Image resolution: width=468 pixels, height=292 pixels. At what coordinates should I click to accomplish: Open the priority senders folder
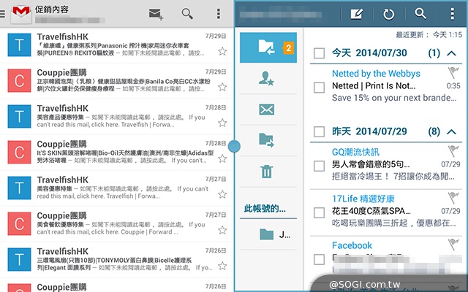tap(266, 79)
